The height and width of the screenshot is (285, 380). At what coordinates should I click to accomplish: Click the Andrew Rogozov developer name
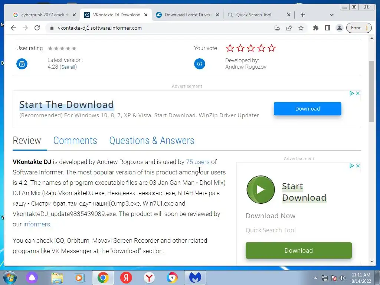(x=246, y=67)
